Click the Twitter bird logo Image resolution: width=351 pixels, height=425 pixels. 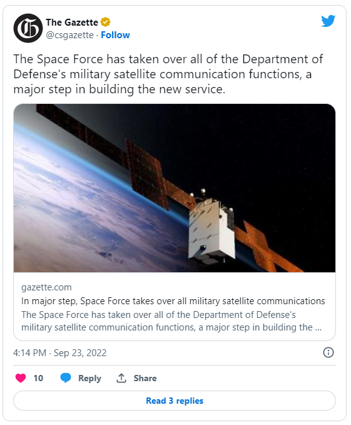(328, 21)
